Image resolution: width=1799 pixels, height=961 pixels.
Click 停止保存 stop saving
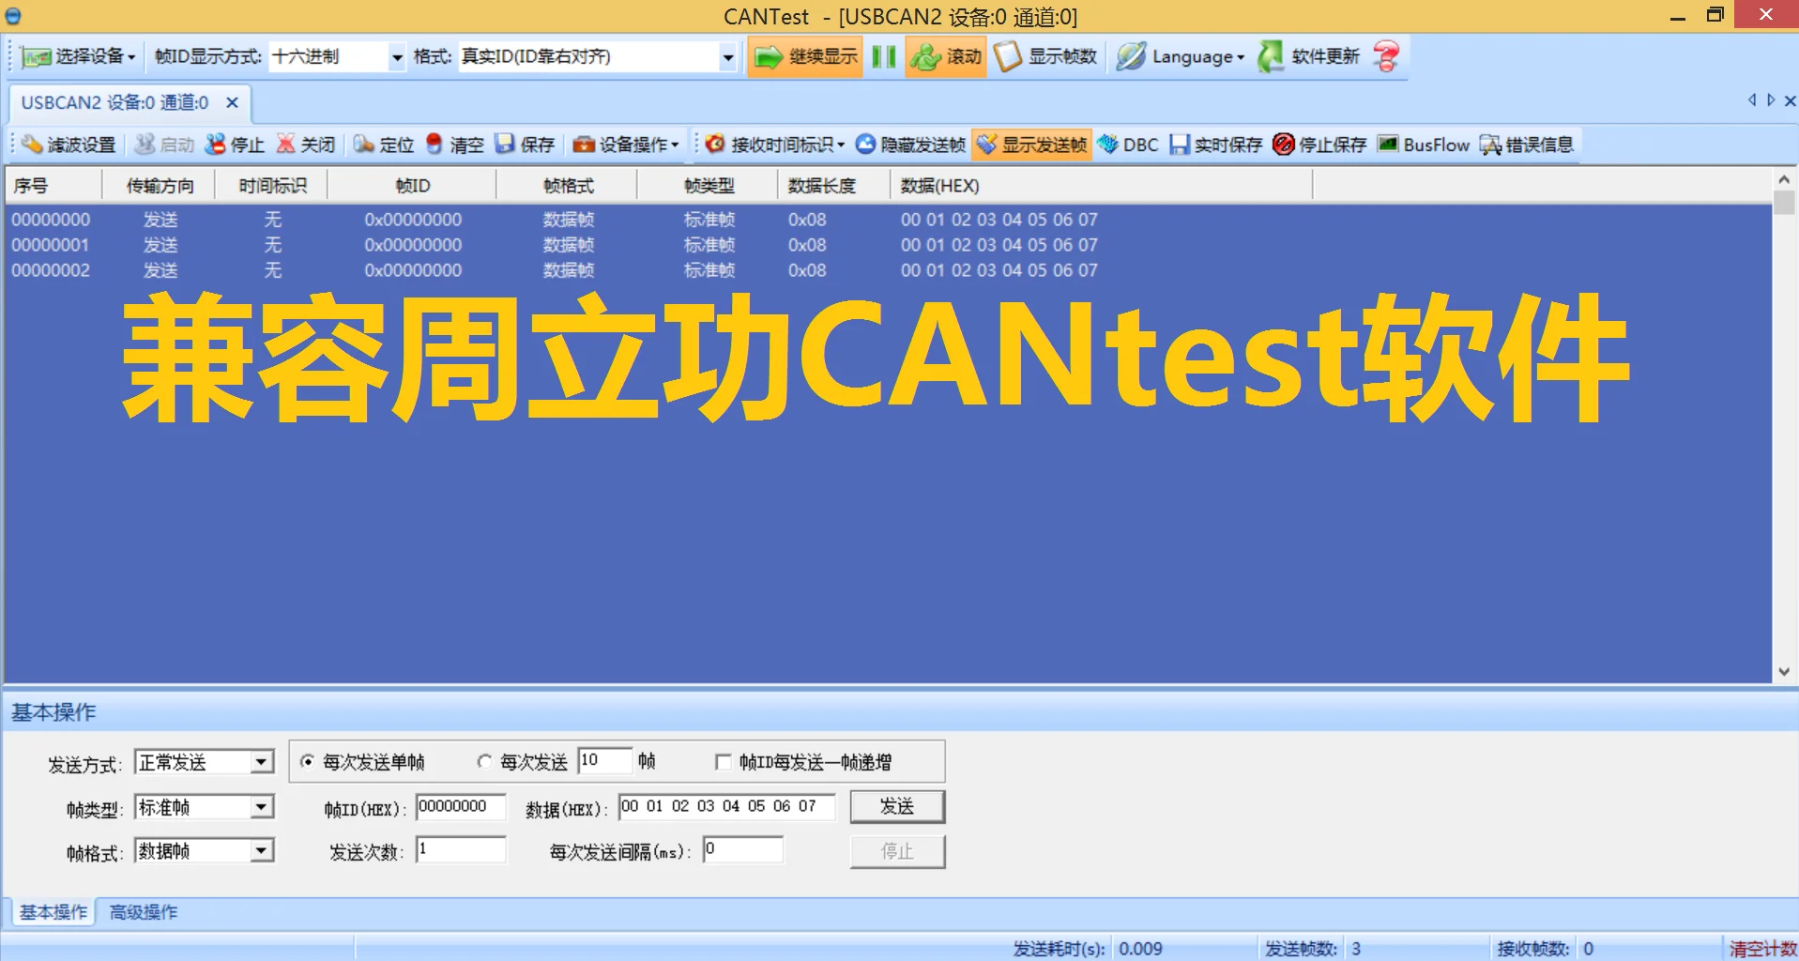pos(1319,145)
